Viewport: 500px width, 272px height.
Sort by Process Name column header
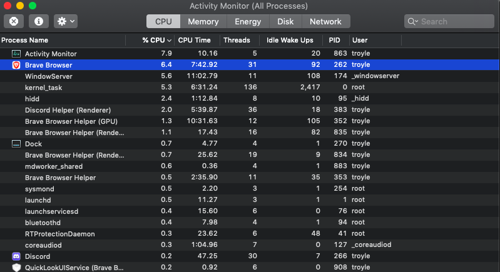click(x=63, y=40)
